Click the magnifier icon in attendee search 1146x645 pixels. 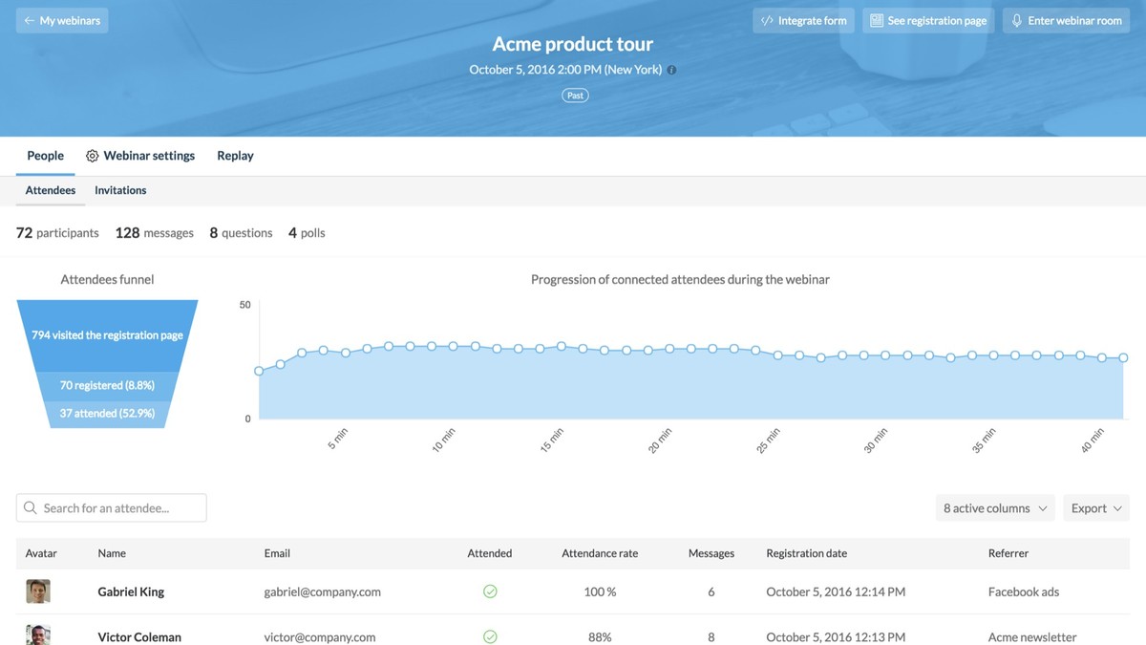pyautogui.click(x=31, y=508)
